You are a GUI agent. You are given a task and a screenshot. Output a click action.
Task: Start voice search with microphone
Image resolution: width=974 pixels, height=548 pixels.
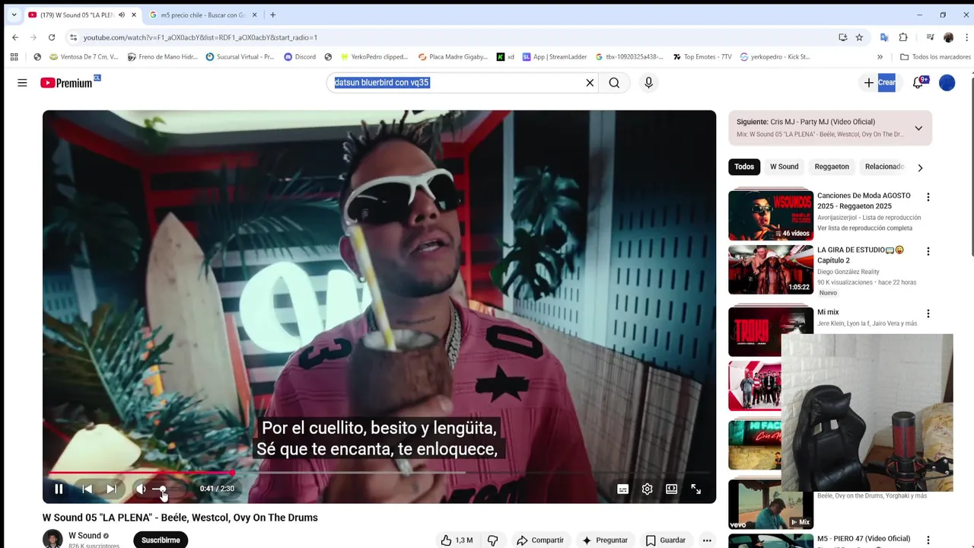[x=648, y=83]
